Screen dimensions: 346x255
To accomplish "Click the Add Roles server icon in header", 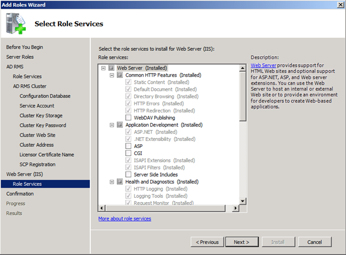I will (x=16, y=24).
